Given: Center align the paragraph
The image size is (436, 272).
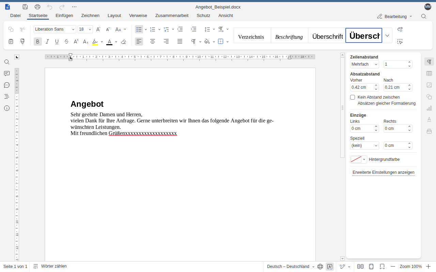Looking at the screenshot, I should coord(153,41).
